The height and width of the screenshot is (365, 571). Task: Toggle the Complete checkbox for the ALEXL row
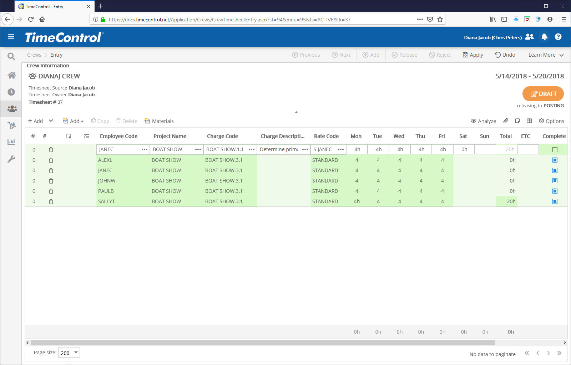(x=555, y=160)
